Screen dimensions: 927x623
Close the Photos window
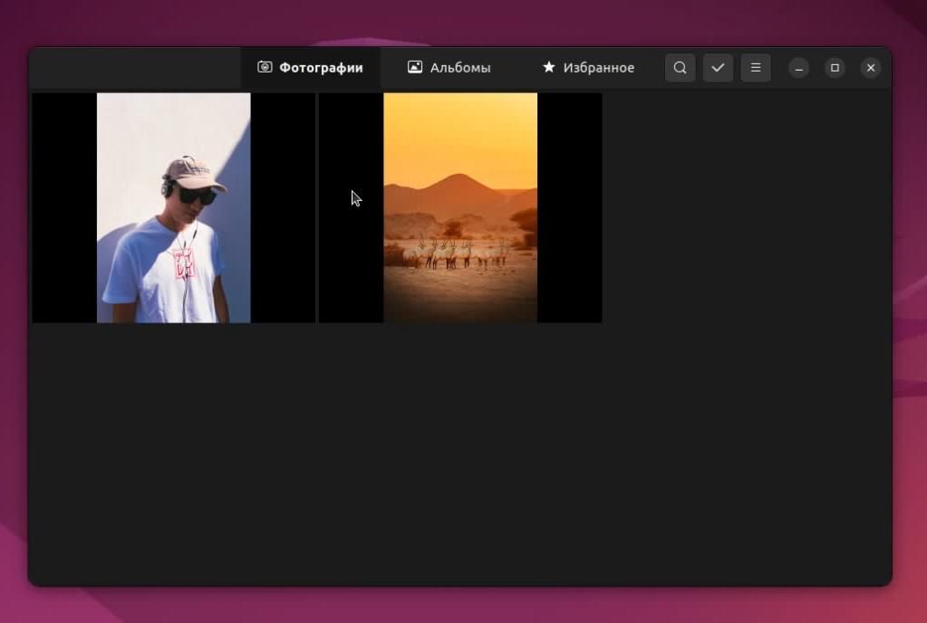[871, 68]
